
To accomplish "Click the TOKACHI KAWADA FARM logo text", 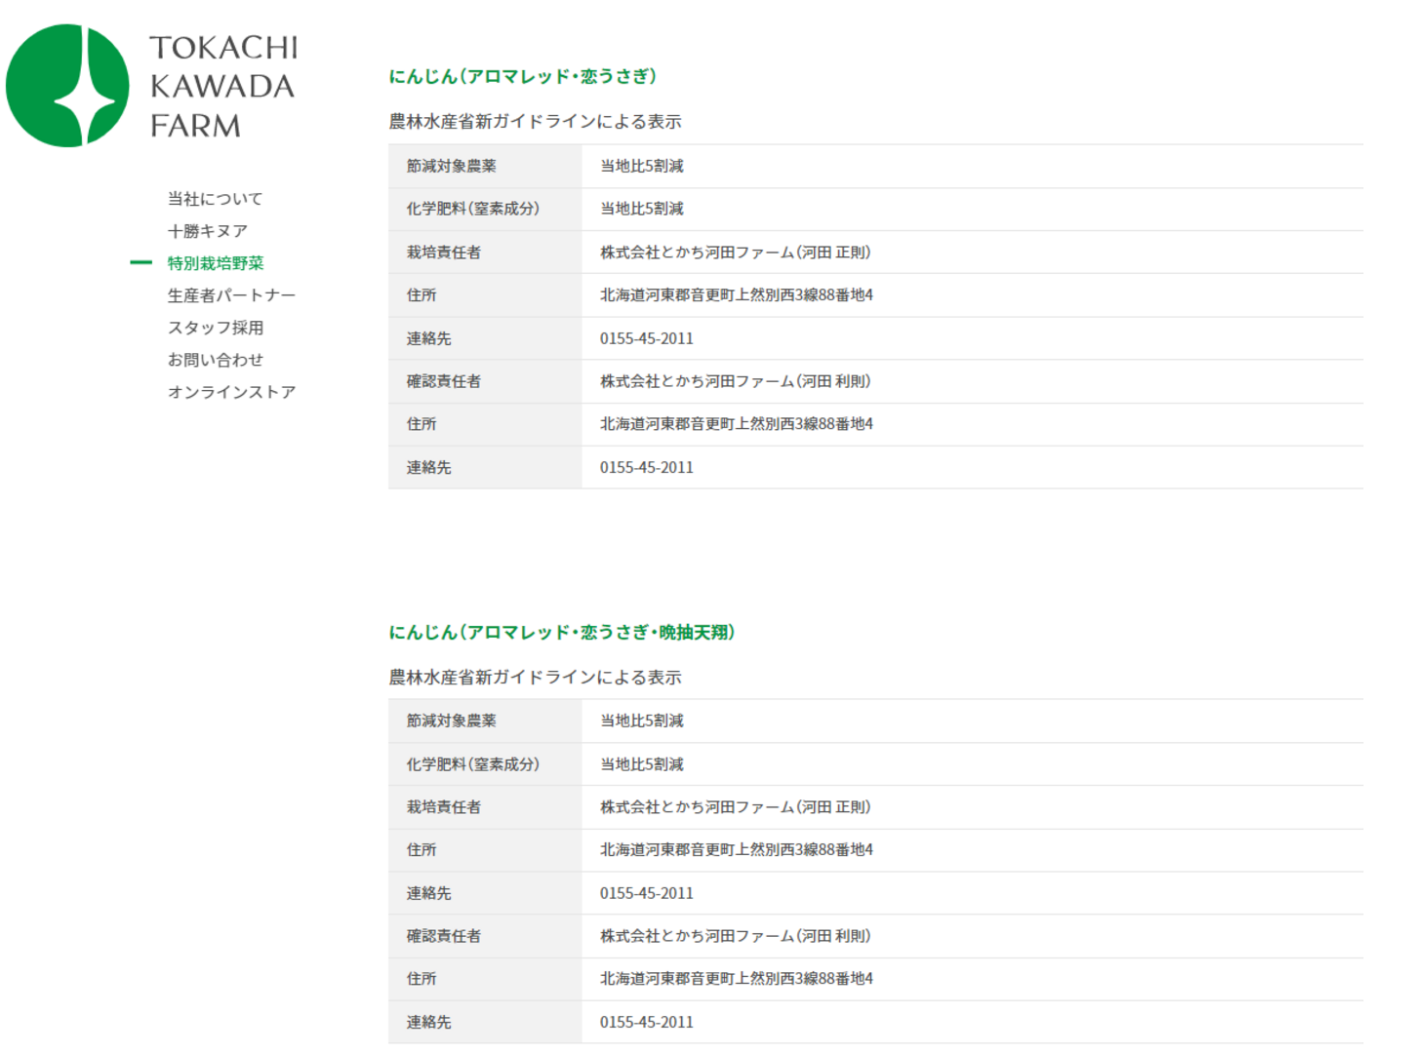I will (222, 87).
